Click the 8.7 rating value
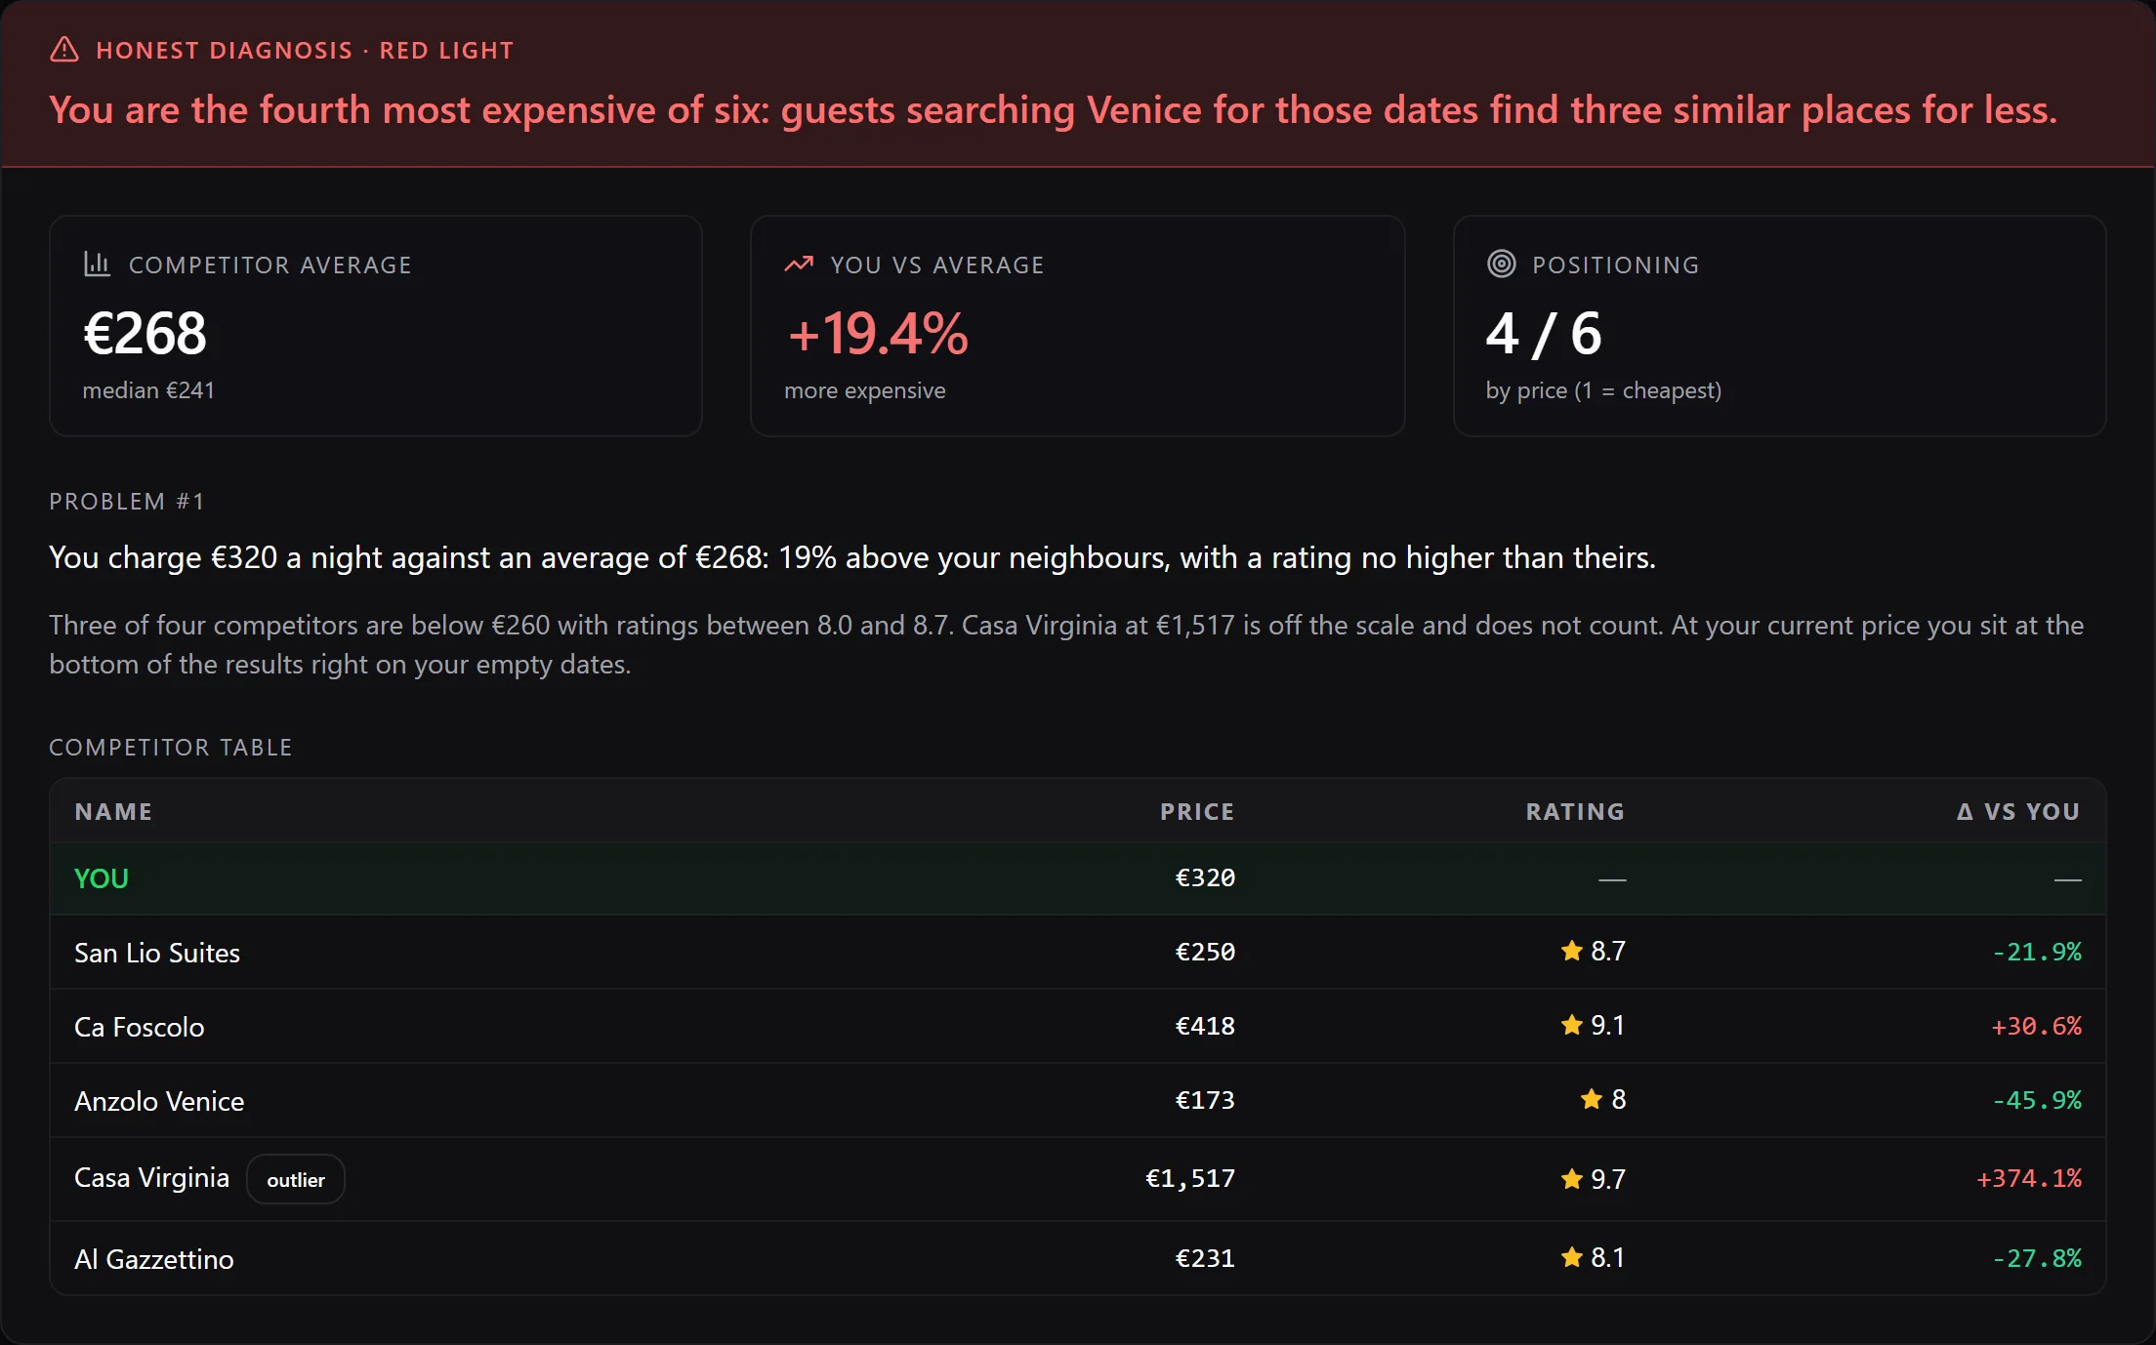 coord(1608,951)
